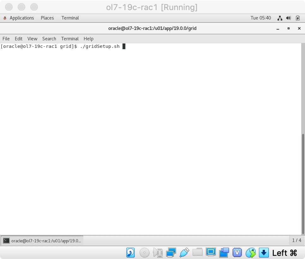This screenshot has width=305, height=259.
Task: Click the CPU virtualization status icon
Action: 237,253
